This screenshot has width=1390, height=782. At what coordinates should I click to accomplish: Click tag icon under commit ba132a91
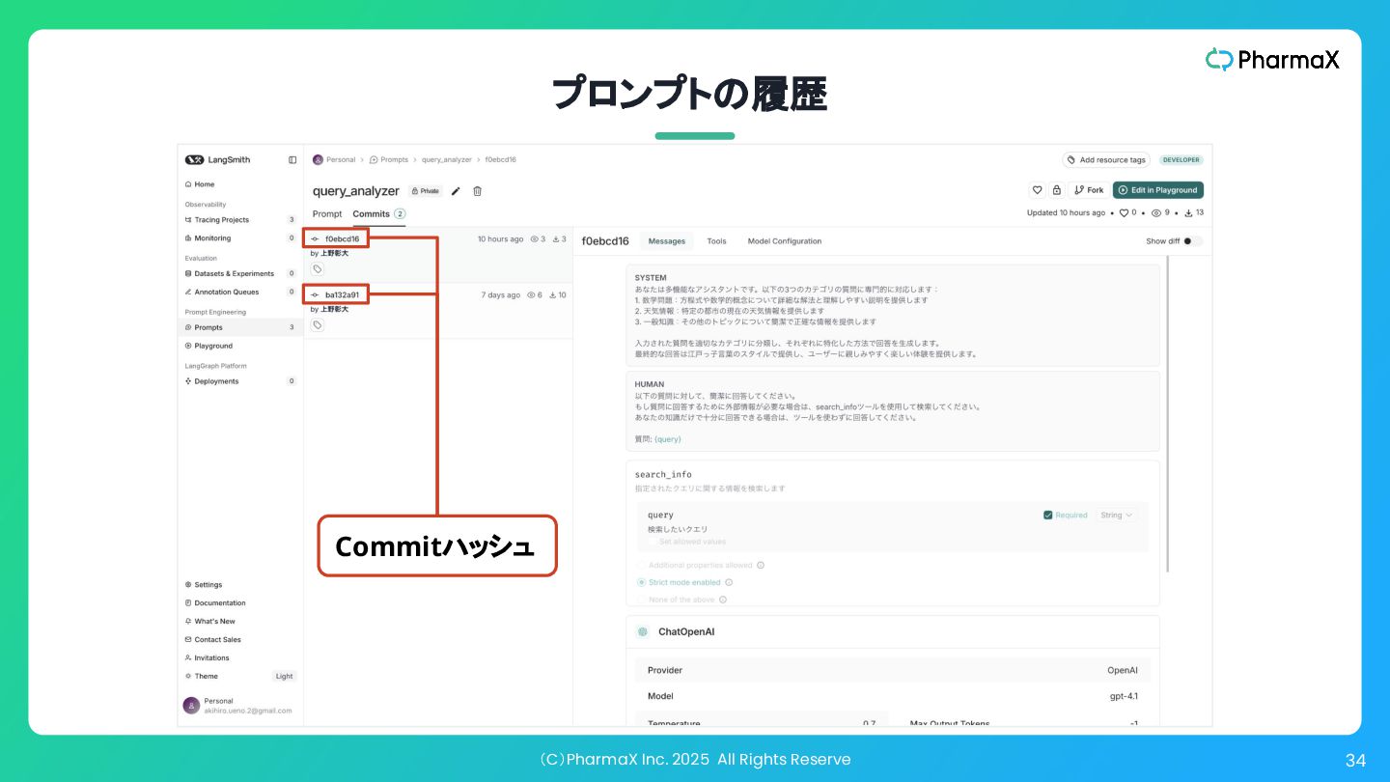coord(318,325)
